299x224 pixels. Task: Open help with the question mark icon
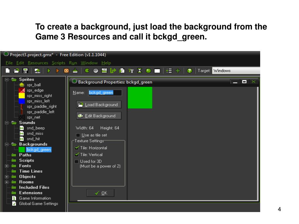[x=190, y=71]
